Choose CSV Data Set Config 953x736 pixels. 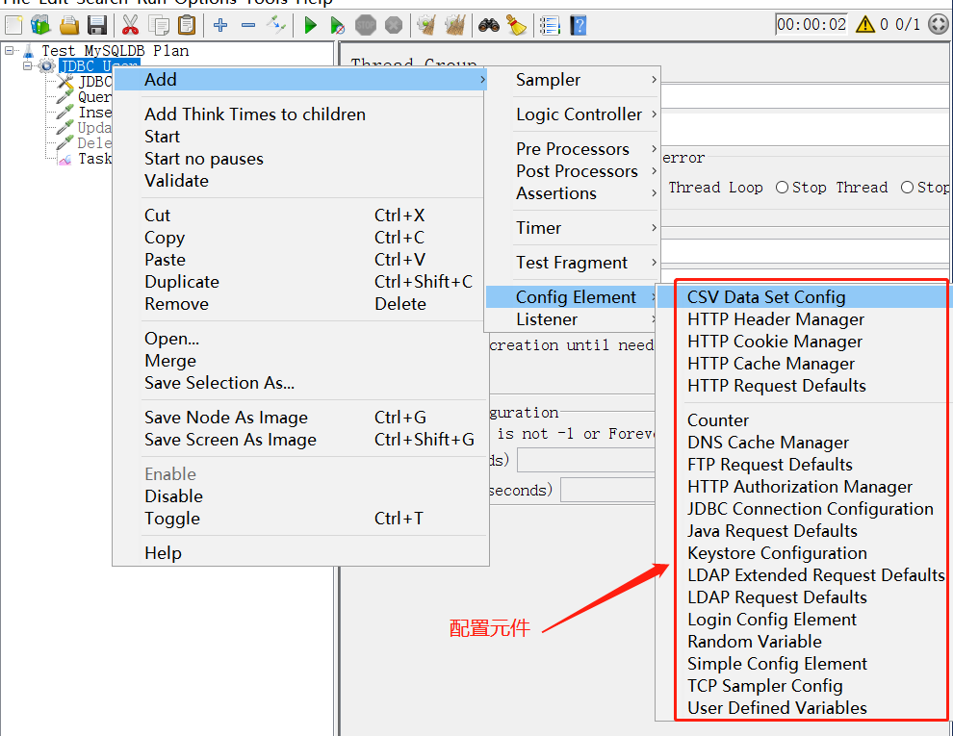(x=765, y=297)
